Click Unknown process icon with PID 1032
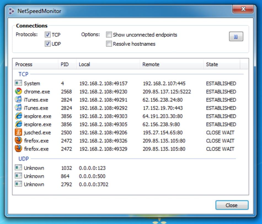This screenshot has width=262, height=224. tap(18, 167)
